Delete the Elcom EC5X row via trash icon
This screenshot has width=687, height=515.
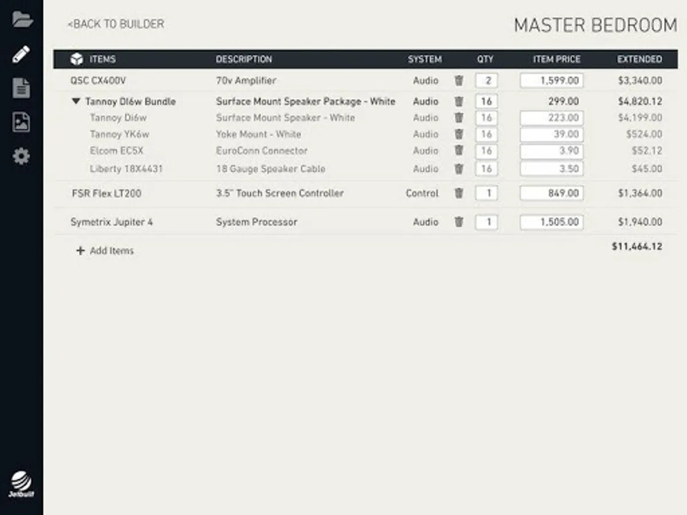point(459,151)
